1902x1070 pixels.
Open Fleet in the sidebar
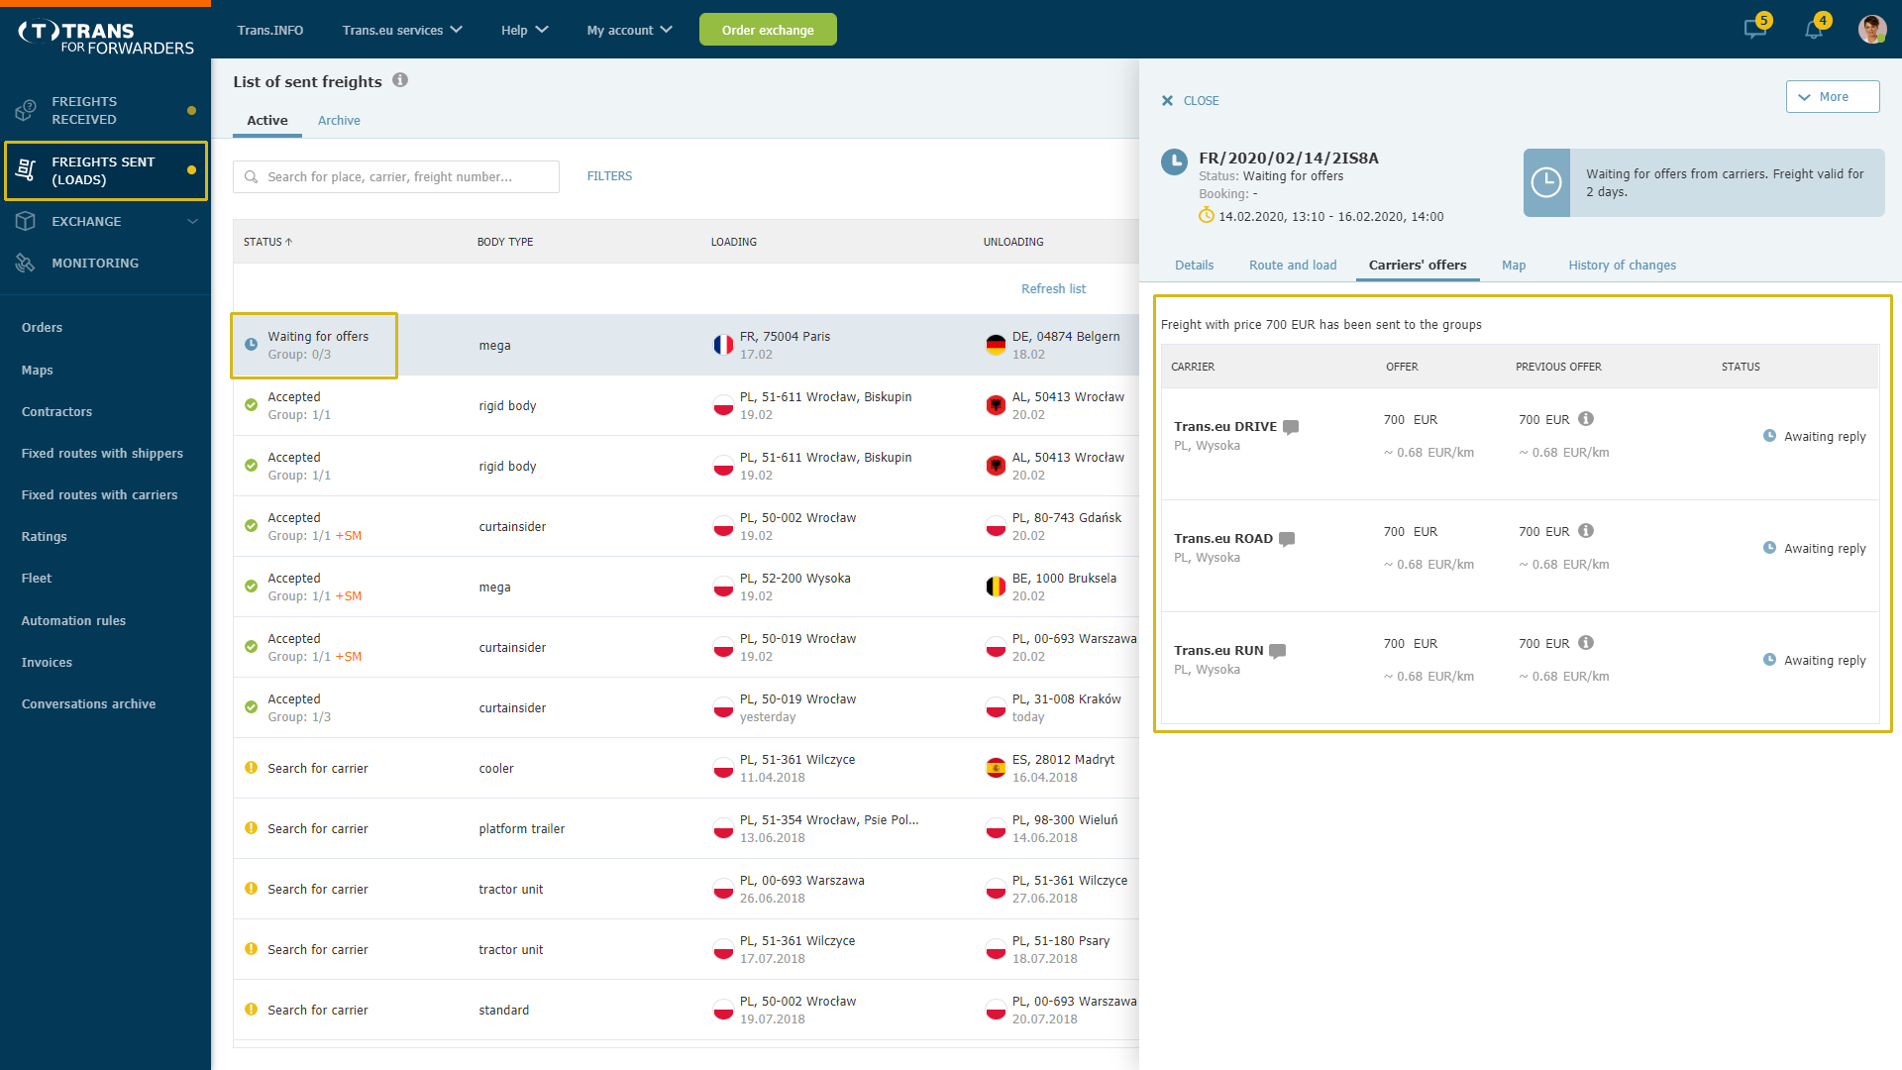(37, 578)
